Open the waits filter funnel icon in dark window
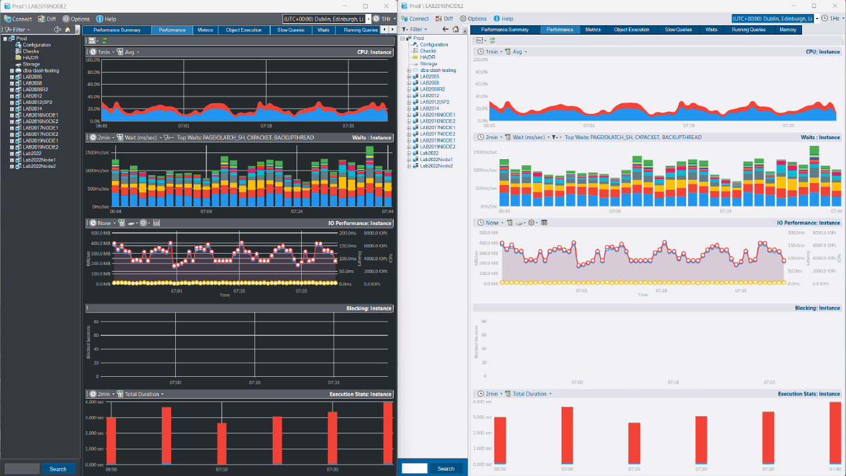The image size is (846, 476). (169, 138)
